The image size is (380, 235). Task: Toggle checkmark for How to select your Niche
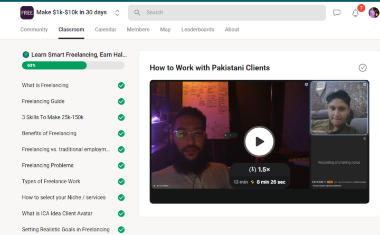tap(121, 198)
